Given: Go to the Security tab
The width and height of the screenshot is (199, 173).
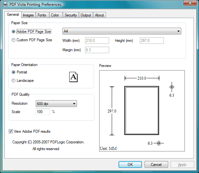Looking at the screenshot, I should click(x=71, y=15).
